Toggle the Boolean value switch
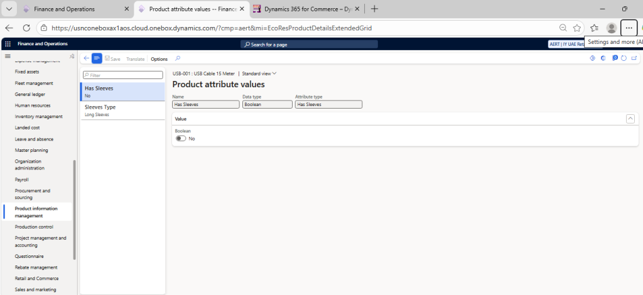 [181, 138]
